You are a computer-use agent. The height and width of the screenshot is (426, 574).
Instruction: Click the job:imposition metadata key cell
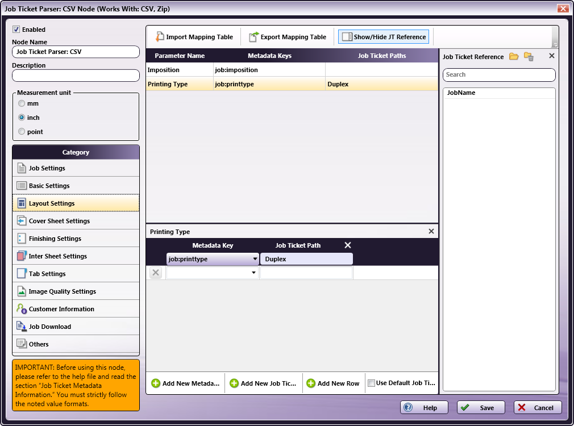coord(269,69)
